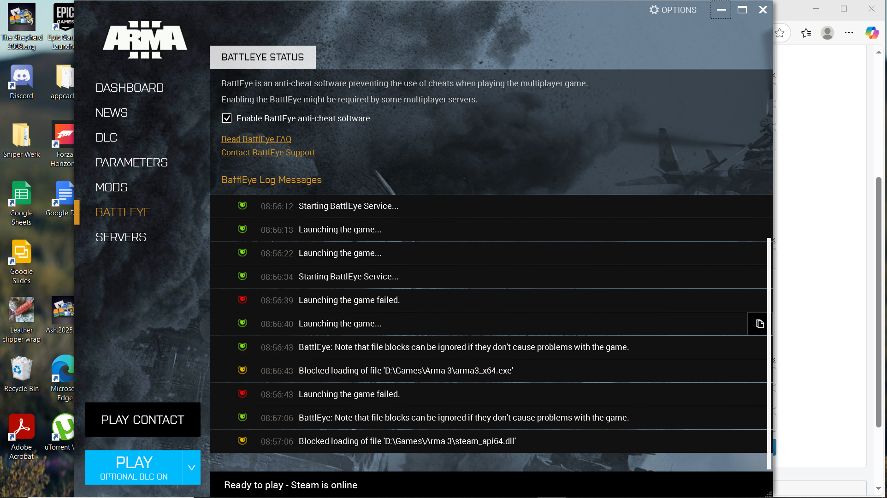Open Contact BattlEye Support link

[268, 152]
